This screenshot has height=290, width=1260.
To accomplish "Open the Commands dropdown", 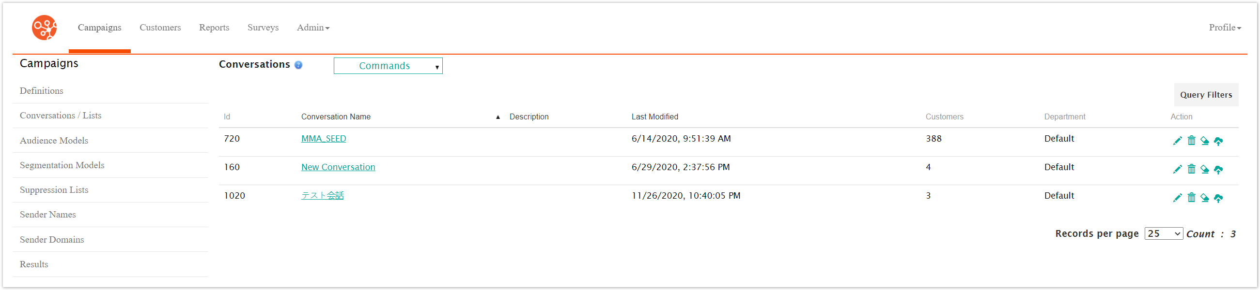I will (388, 66).
